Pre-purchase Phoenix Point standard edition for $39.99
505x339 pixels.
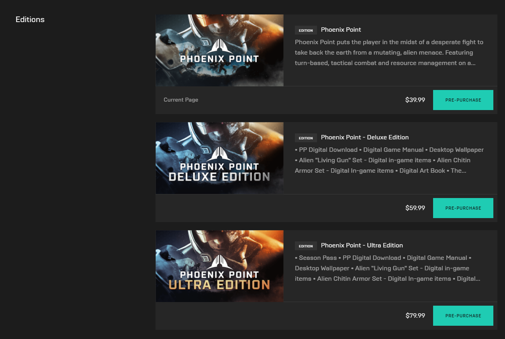(463, 100)
